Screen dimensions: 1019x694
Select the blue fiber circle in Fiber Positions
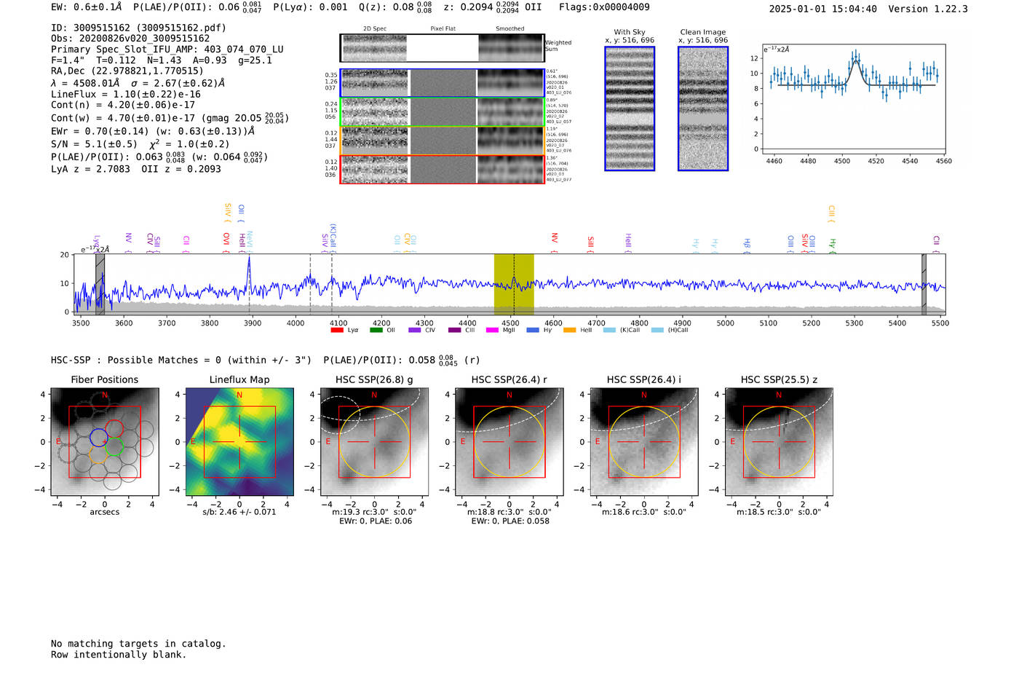point(99,438)
